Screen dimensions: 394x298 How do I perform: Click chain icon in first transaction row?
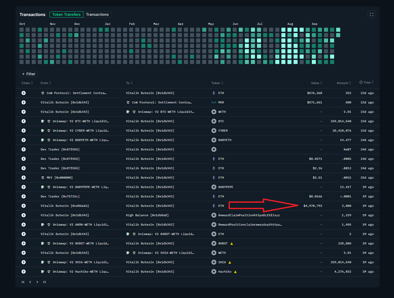24,93
